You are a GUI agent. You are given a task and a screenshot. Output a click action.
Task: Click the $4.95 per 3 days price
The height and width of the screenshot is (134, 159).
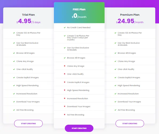pos(28,21)
